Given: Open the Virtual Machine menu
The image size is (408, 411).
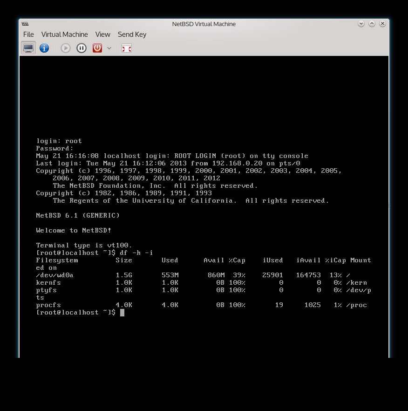Looking at the screenshot, I should coord(64,34).
